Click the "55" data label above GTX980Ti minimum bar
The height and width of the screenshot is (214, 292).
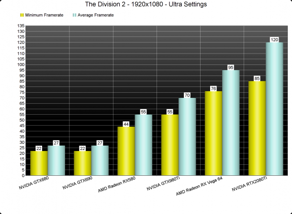click(170, 112)
